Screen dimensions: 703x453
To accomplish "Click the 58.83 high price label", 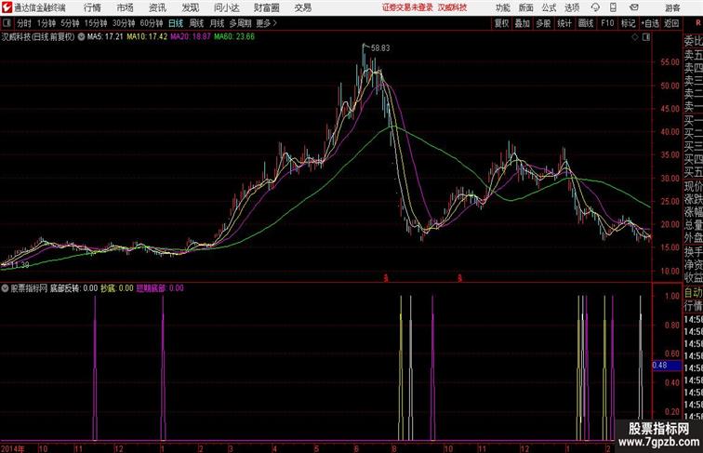I will click(380, 48).
